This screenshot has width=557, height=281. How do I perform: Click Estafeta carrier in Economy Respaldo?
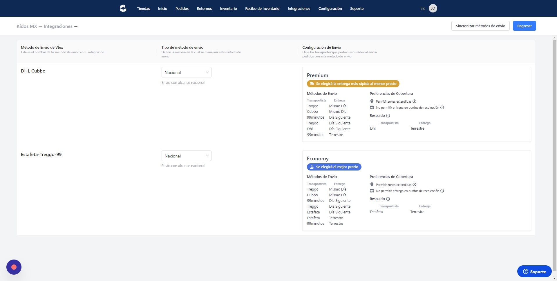[376, 212]
